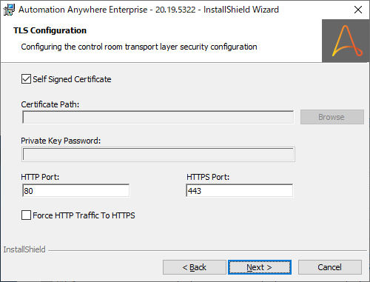This screenshot has width=370, height=282.
Task: Click the Automation Anywhere logo
Action: tap(346, 41)
